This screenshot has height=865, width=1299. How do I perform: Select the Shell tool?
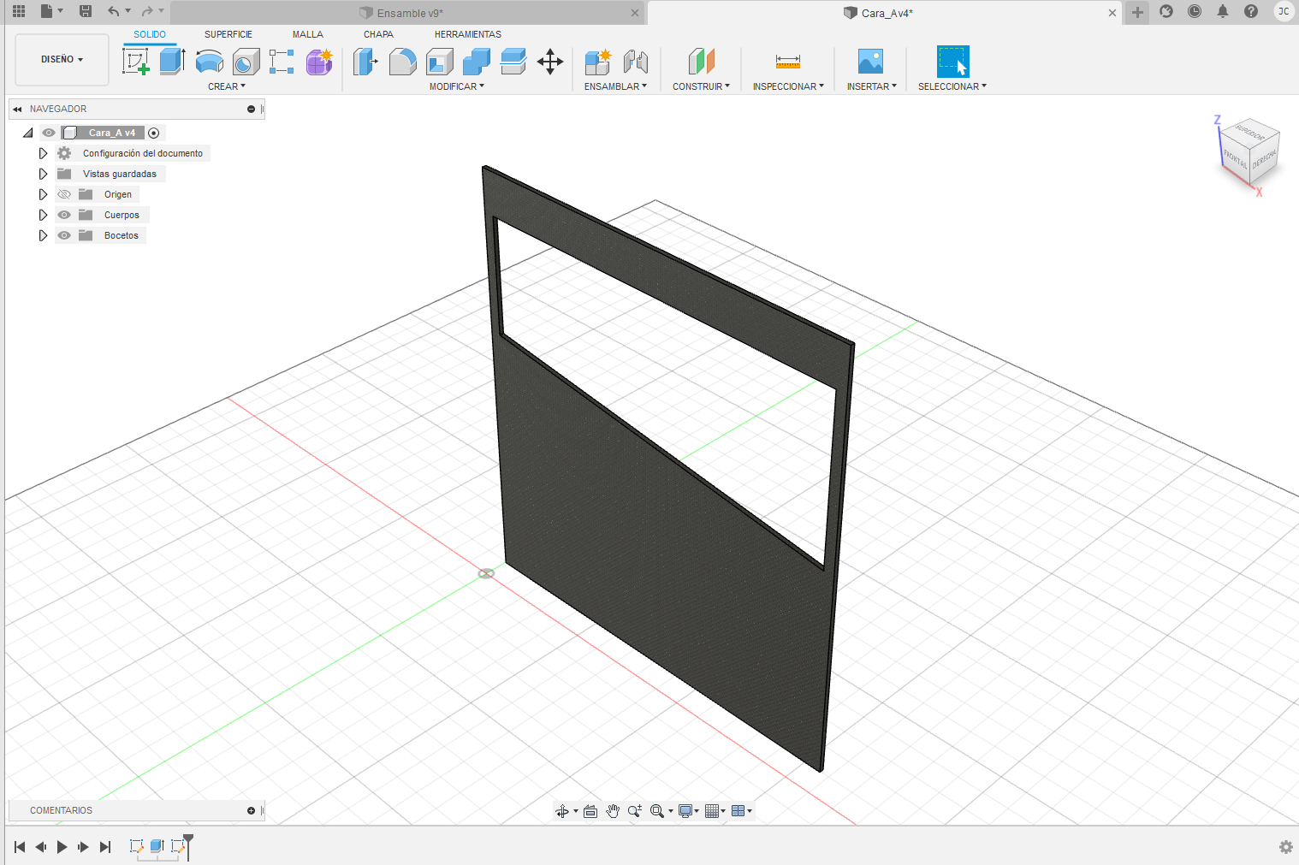[x=439, y=62]
